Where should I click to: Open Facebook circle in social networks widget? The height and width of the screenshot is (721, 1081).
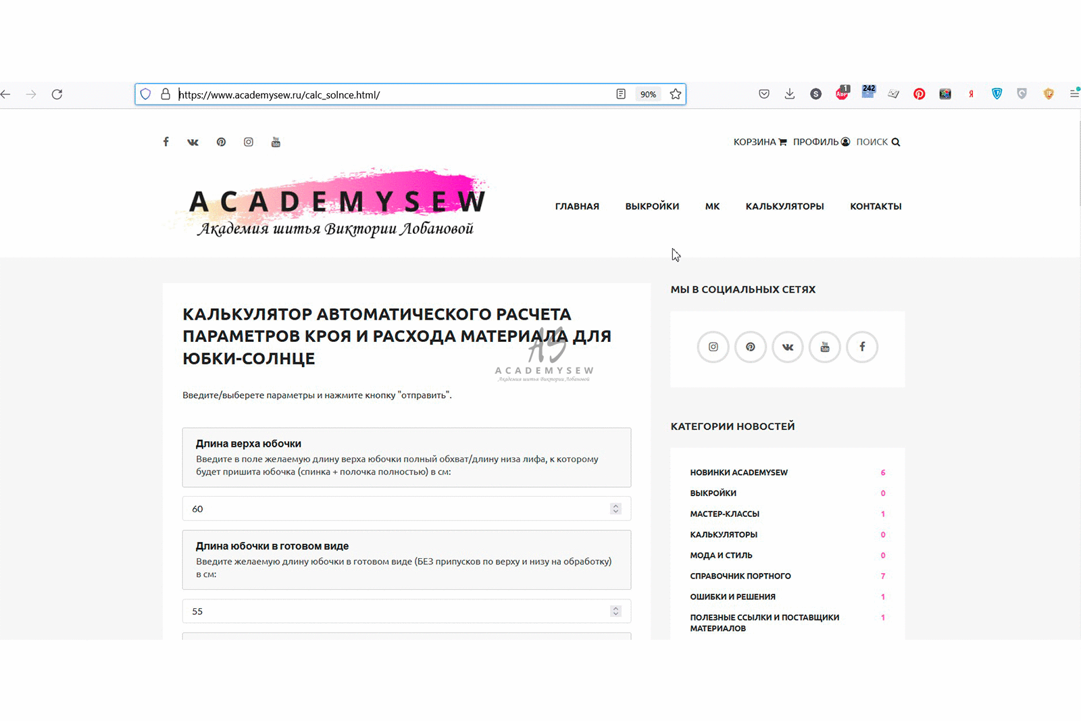[x=862, y=347]
